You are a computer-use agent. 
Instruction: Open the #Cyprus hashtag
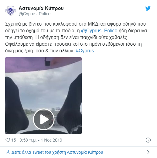[x=85, y=51]
